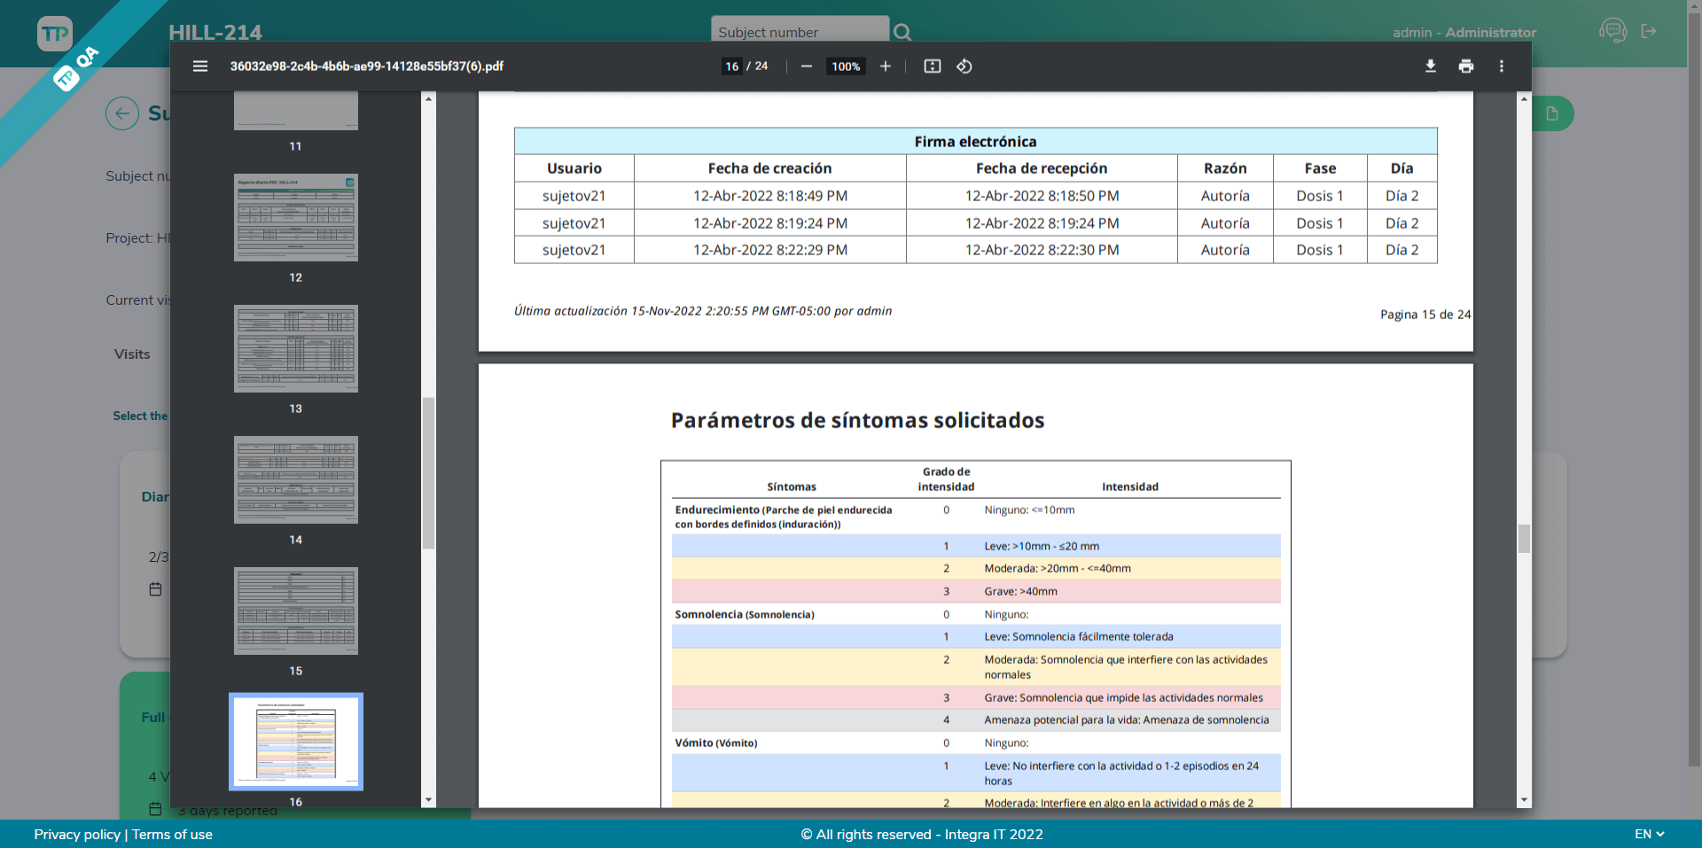
Task: Click the green document button icon
Action: pos(1552,113)
